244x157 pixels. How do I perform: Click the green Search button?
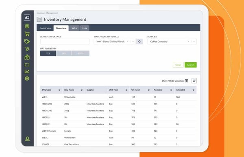(x=191, y=65)
